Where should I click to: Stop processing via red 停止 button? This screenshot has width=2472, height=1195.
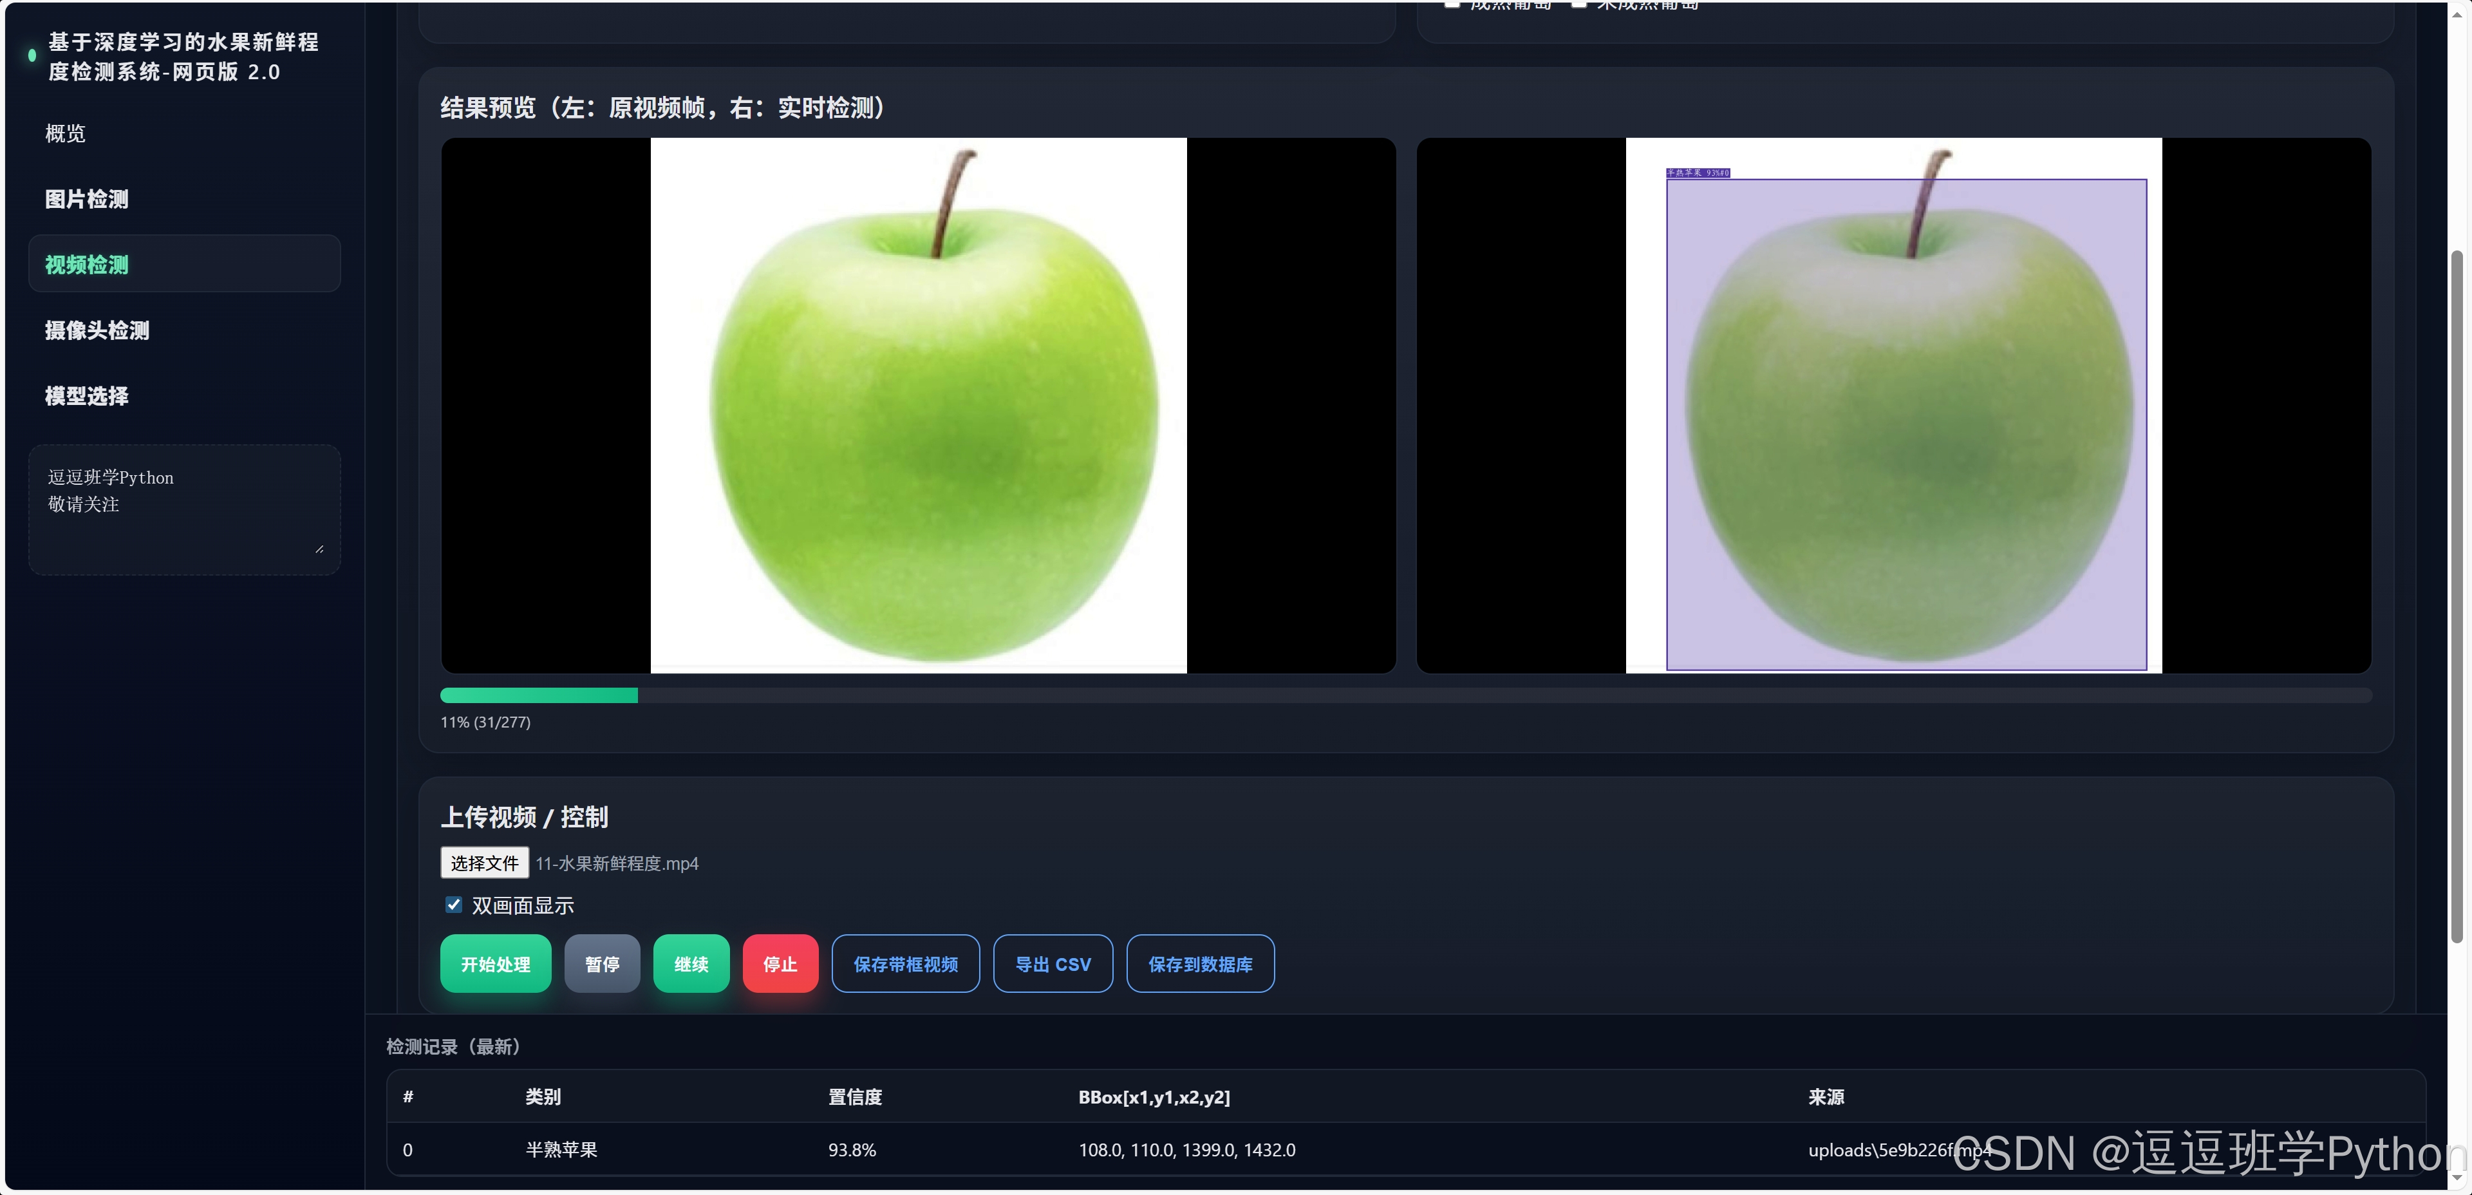(x=780, y=964)
